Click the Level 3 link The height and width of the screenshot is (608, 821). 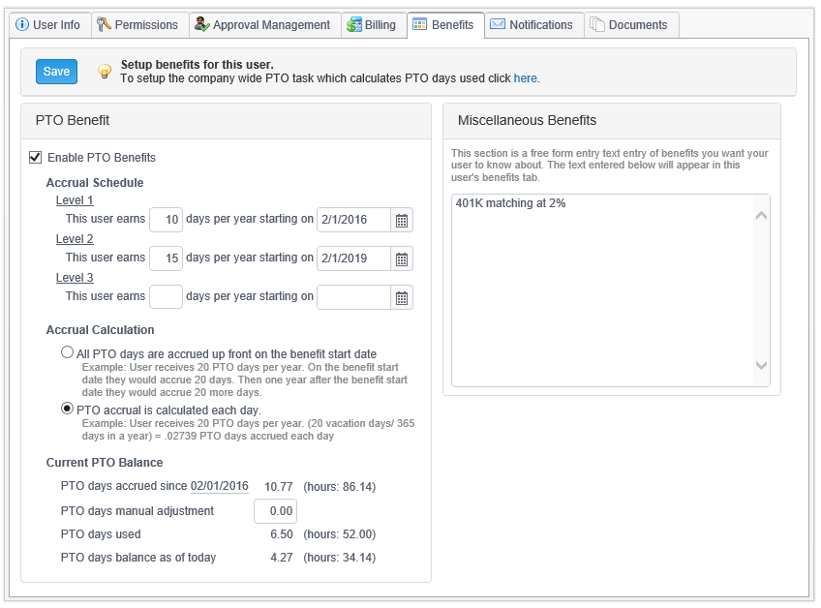[75, 278]
